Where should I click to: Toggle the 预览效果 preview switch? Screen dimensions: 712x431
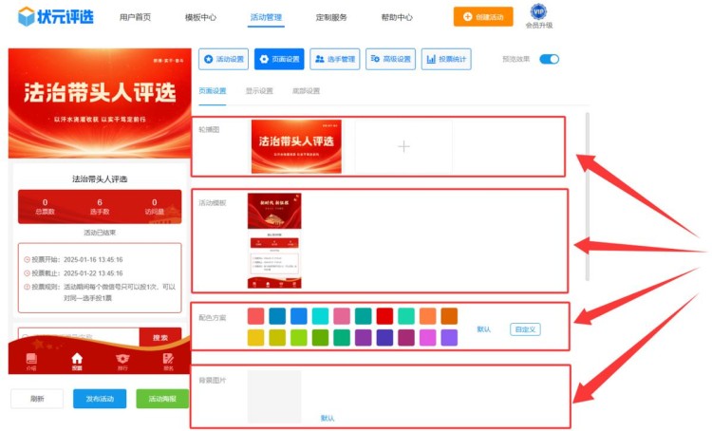coord(549,59)
